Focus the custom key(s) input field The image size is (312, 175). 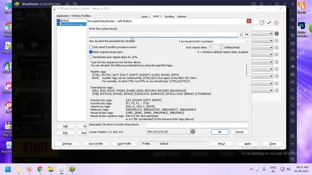point(163,35)
